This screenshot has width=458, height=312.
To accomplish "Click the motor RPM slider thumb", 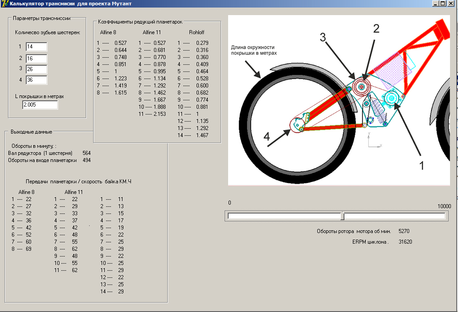I will pos(342,216).
